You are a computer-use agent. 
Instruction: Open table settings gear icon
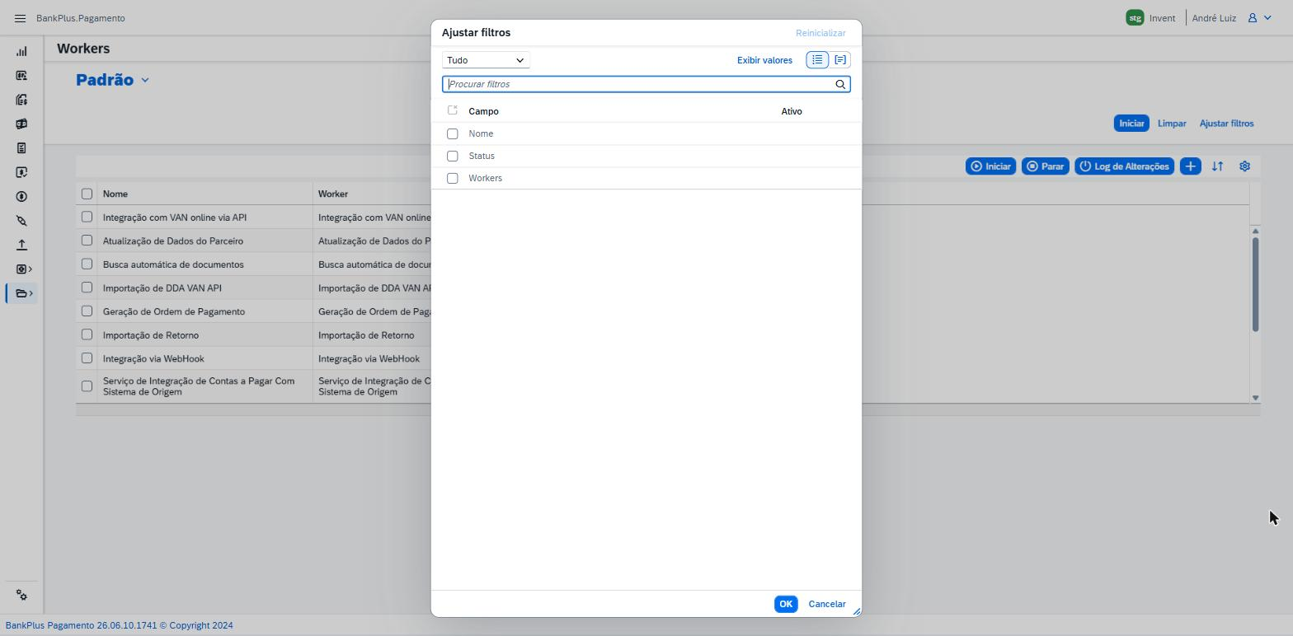pos(1244,166)
